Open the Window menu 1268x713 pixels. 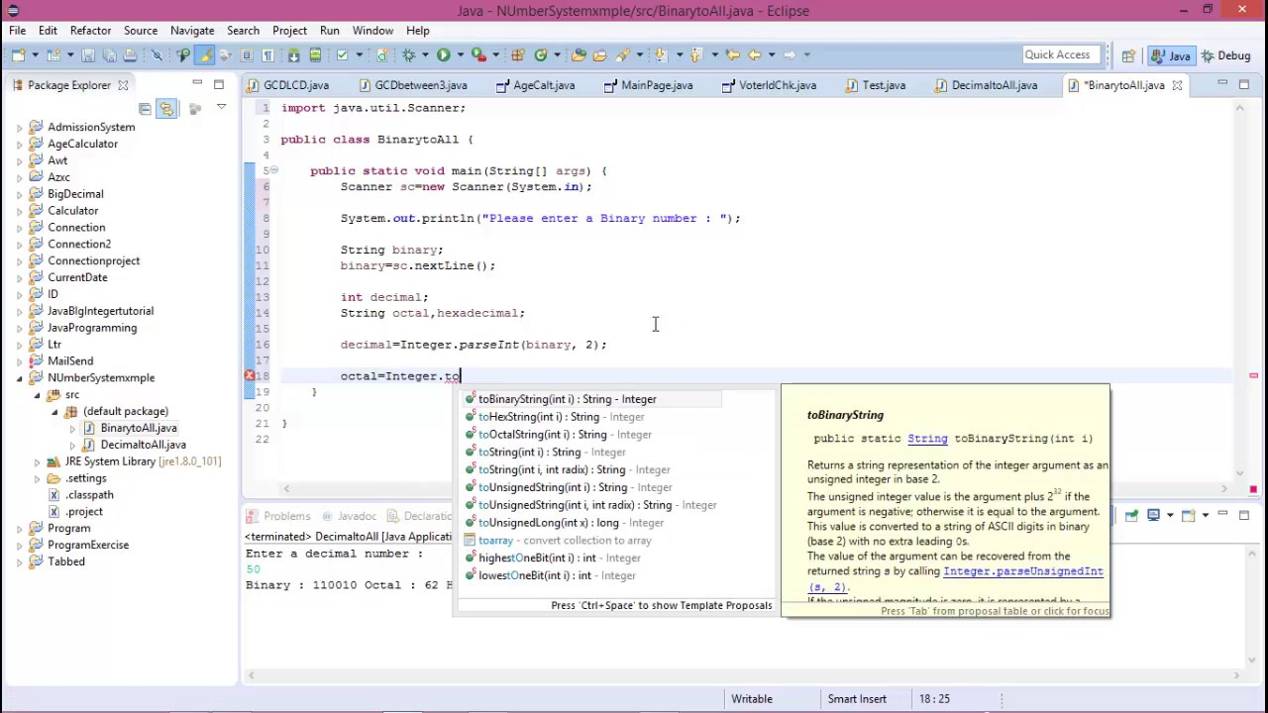coord(372,31)
